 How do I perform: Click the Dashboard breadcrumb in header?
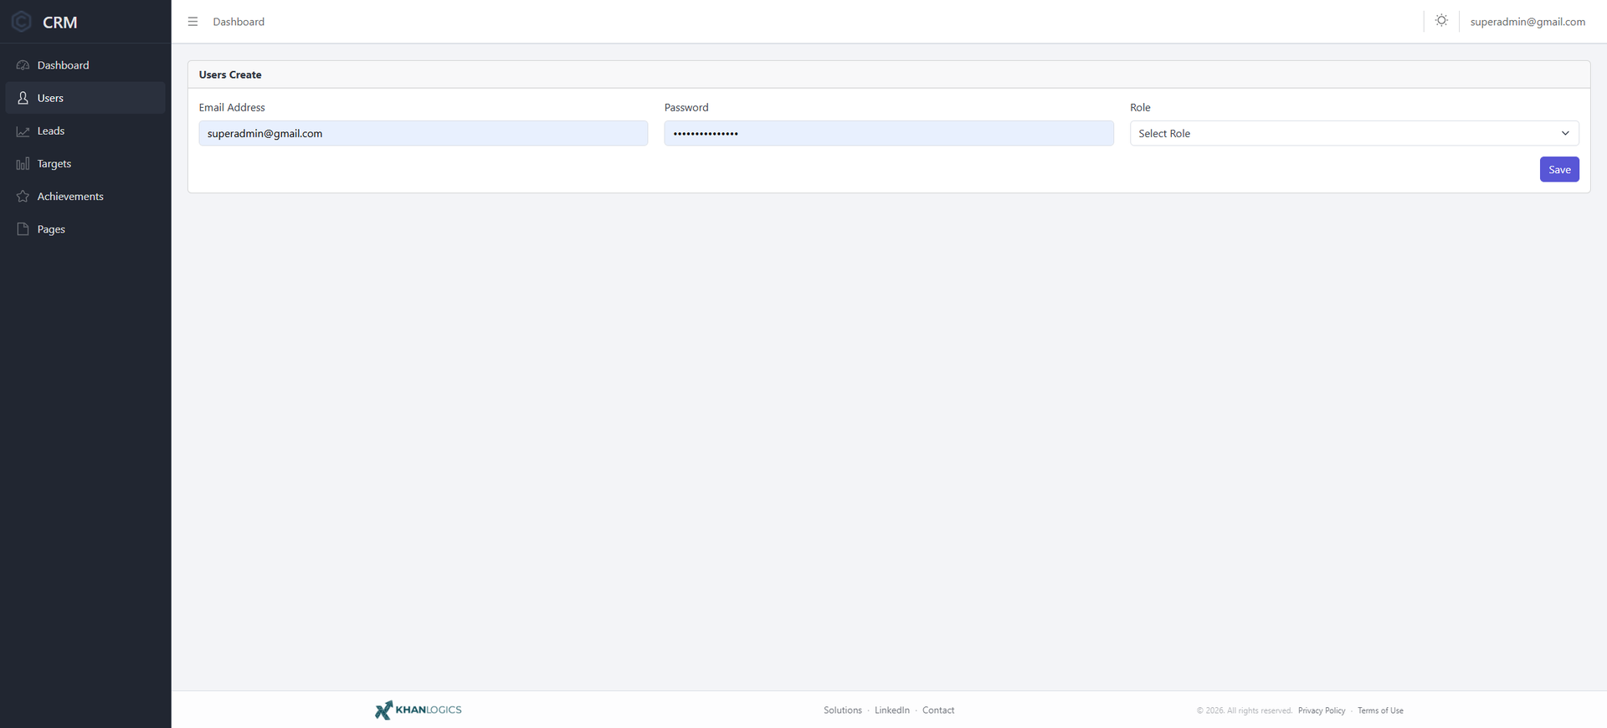pyautogui.click(x=239, y=22)
